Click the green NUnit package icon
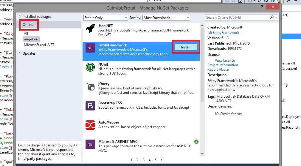This screenshot has width=301, height=166. point(90,67)
